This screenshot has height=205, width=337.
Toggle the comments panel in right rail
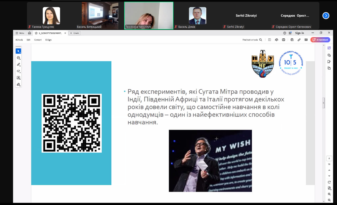point(329,55)
